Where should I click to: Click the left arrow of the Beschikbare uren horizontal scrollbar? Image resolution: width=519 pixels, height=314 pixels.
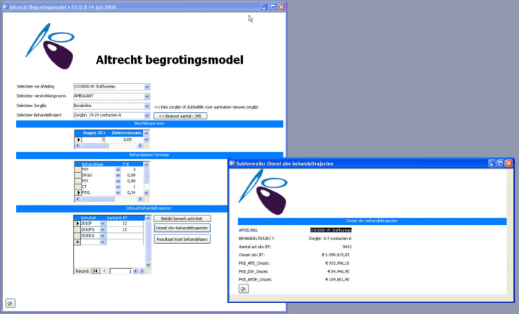pyautogui.click(x=78, y=145)
